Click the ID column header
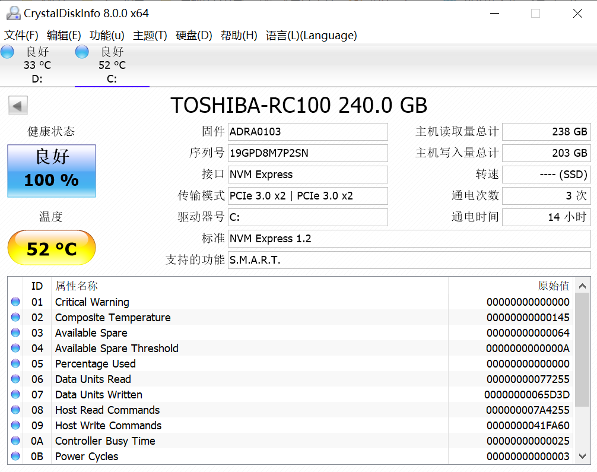The height and width of the screenshot is (472, 597). (37, 286)
